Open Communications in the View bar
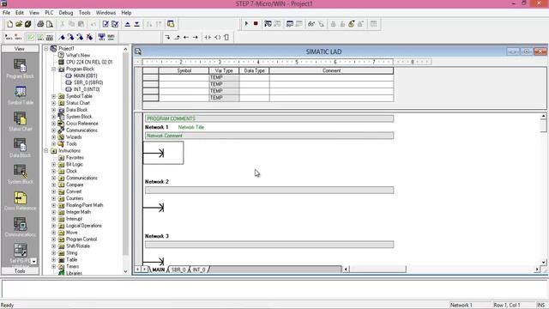The height and width of the screenshot is (309, 549). [20, 227]
